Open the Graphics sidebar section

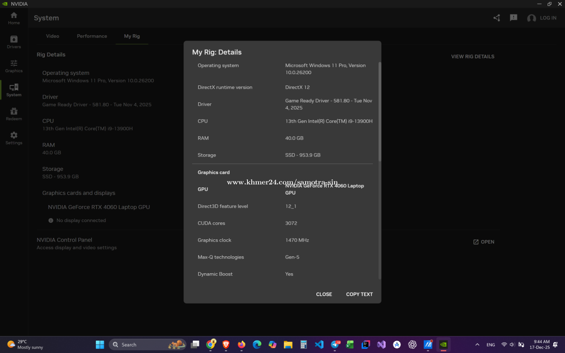[14, 66]
